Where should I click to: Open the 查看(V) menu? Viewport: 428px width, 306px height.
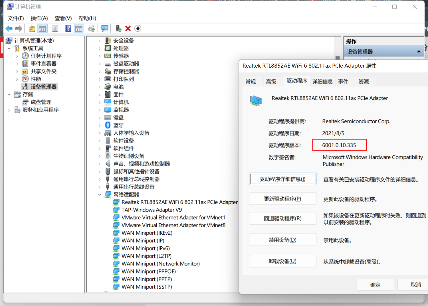pyautogui.click(x=63, y=18)
